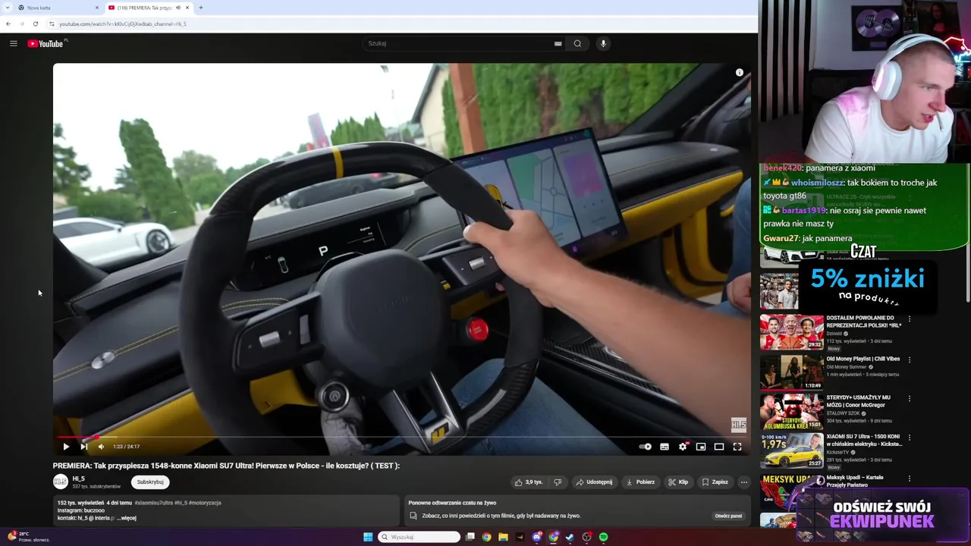The image size is (971, 546).
Task: Skip to the next video
Action: (83, 447)
